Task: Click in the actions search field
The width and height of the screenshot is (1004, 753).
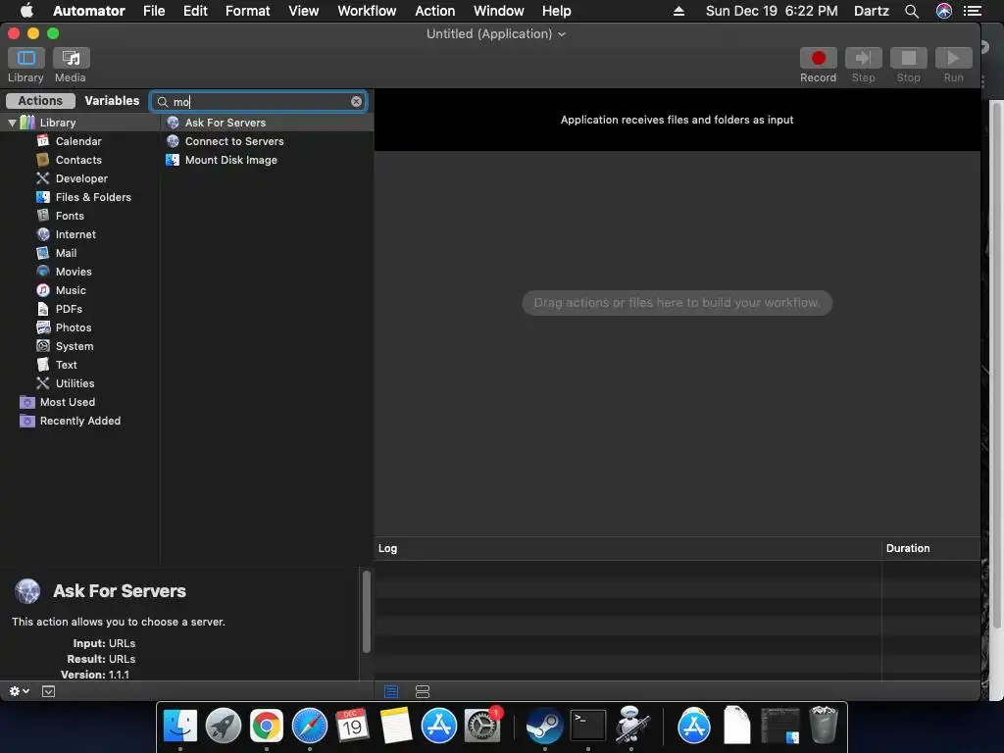Action: click(x=259, y=102)
